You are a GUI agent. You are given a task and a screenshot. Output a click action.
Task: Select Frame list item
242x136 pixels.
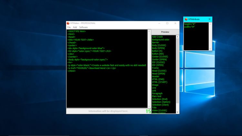155,68
